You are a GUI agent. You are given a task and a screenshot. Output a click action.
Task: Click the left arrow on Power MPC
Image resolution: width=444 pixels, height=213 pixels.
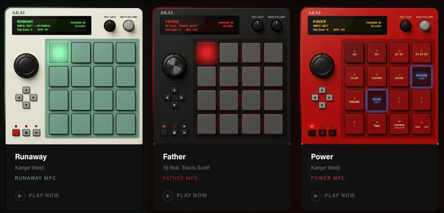pos(315,98)
